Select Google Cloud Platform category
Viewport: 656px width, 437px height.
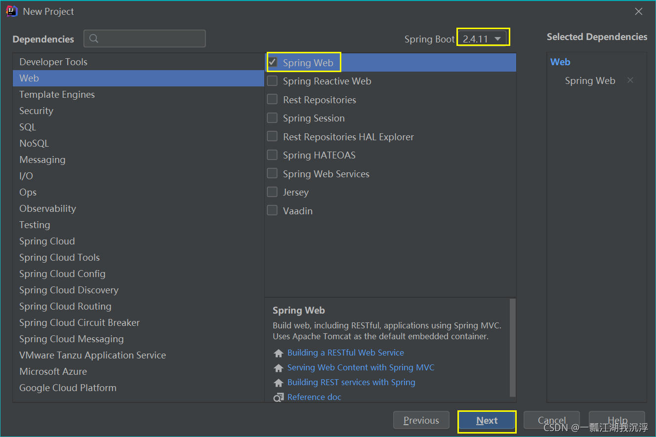point(138,388)
